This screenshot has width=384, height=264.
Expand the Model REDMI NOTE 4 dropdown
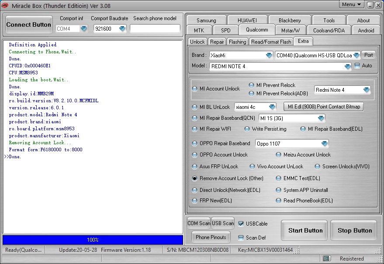tap(347, 66)
